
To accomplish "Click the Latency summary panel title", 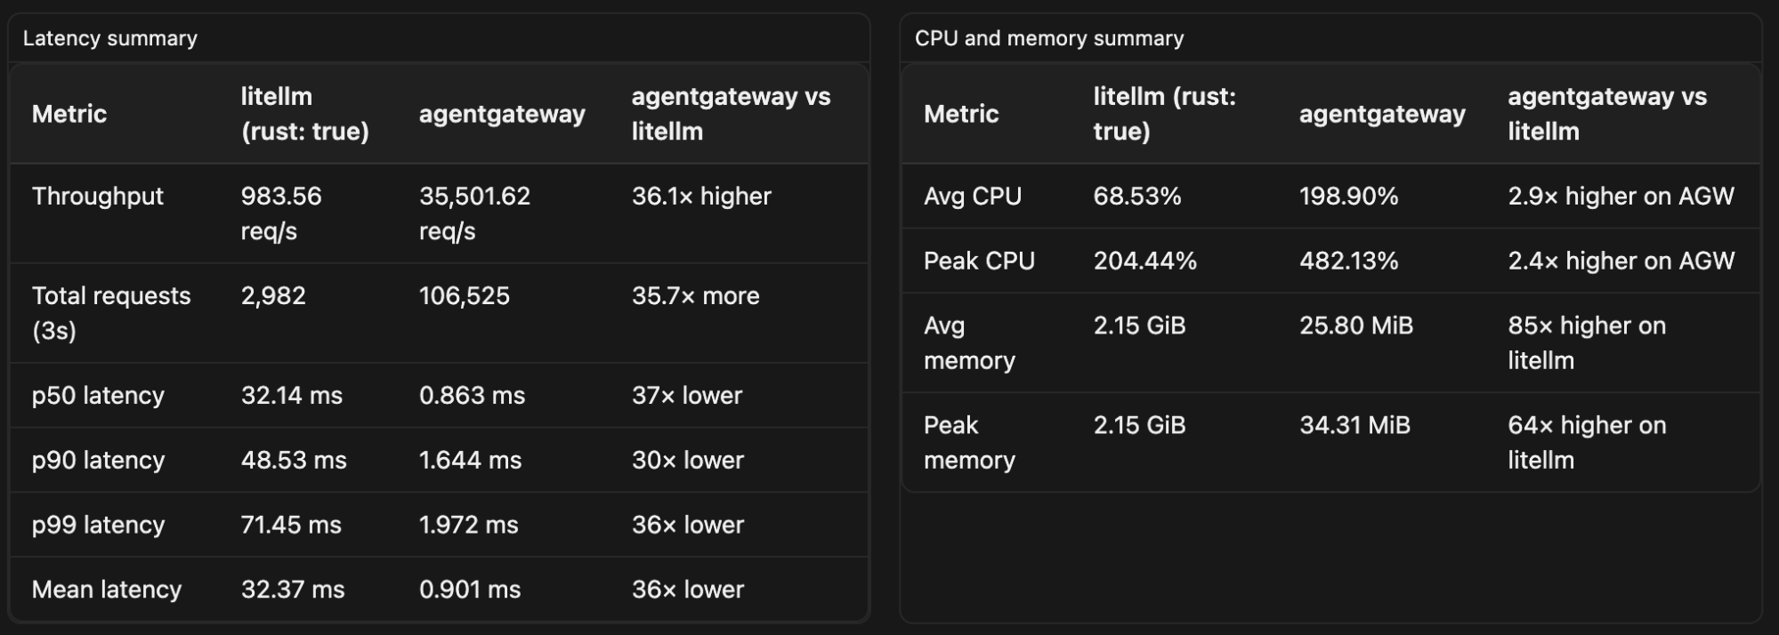I will (110, 38).
